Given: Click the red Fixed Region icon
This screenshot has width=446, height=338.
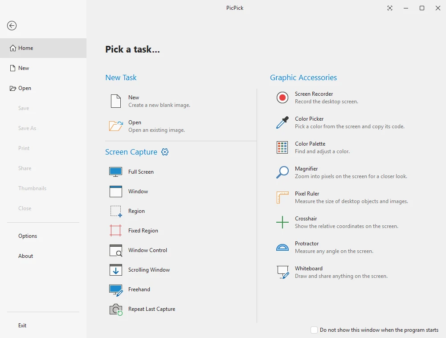Looking at the screenshot, I should point(115,231).
